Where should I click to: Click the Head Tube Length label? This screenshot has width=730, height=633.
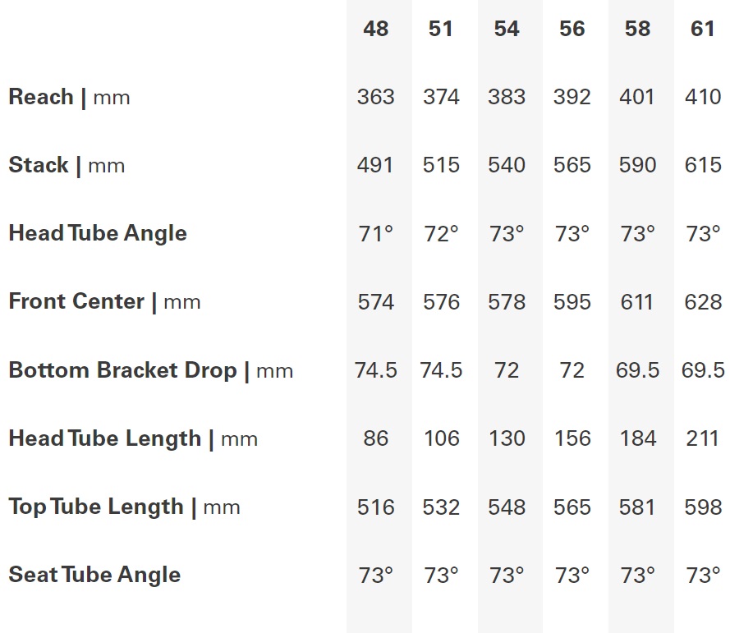click(133, 438)
